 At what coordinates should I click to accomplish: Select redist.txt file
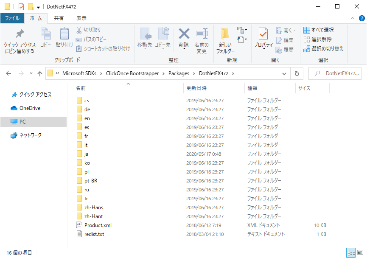point(90,234)
